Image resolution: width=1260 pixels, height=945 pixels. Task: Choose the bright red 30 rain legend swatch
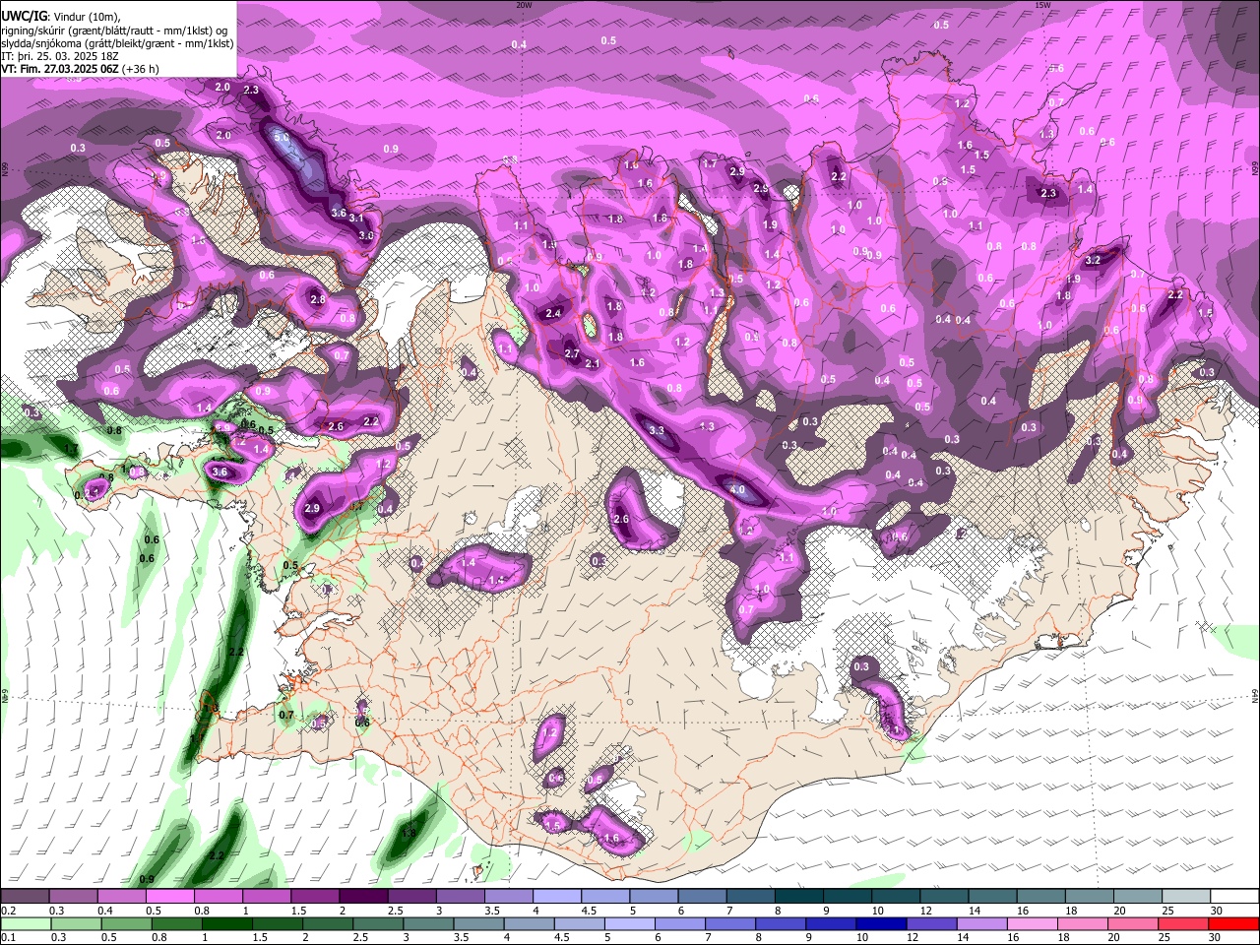1234,923
